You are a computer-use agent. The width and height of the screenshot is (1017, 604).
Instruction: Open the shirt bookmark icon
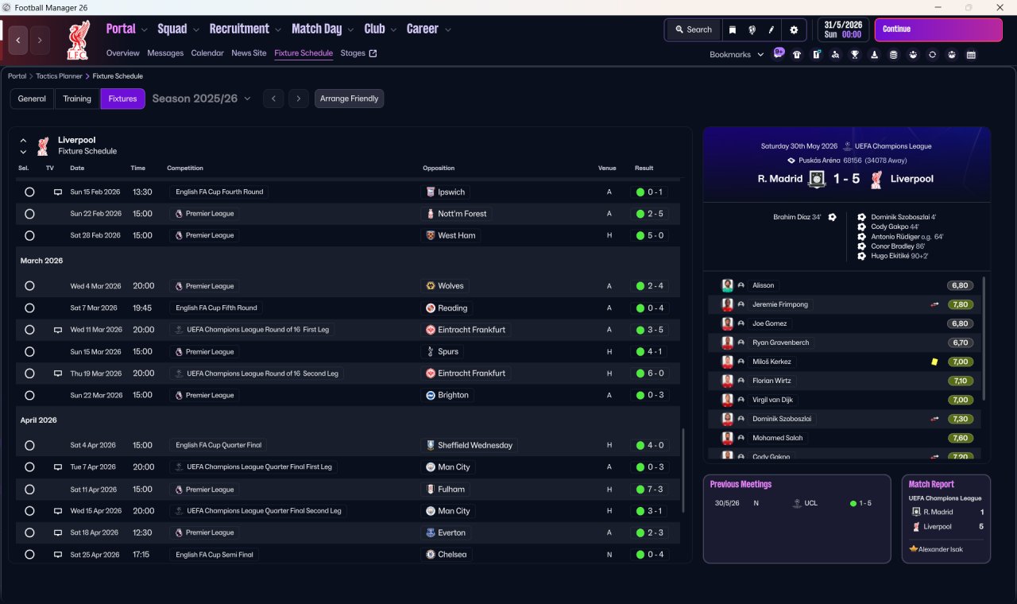pos(797,55)
